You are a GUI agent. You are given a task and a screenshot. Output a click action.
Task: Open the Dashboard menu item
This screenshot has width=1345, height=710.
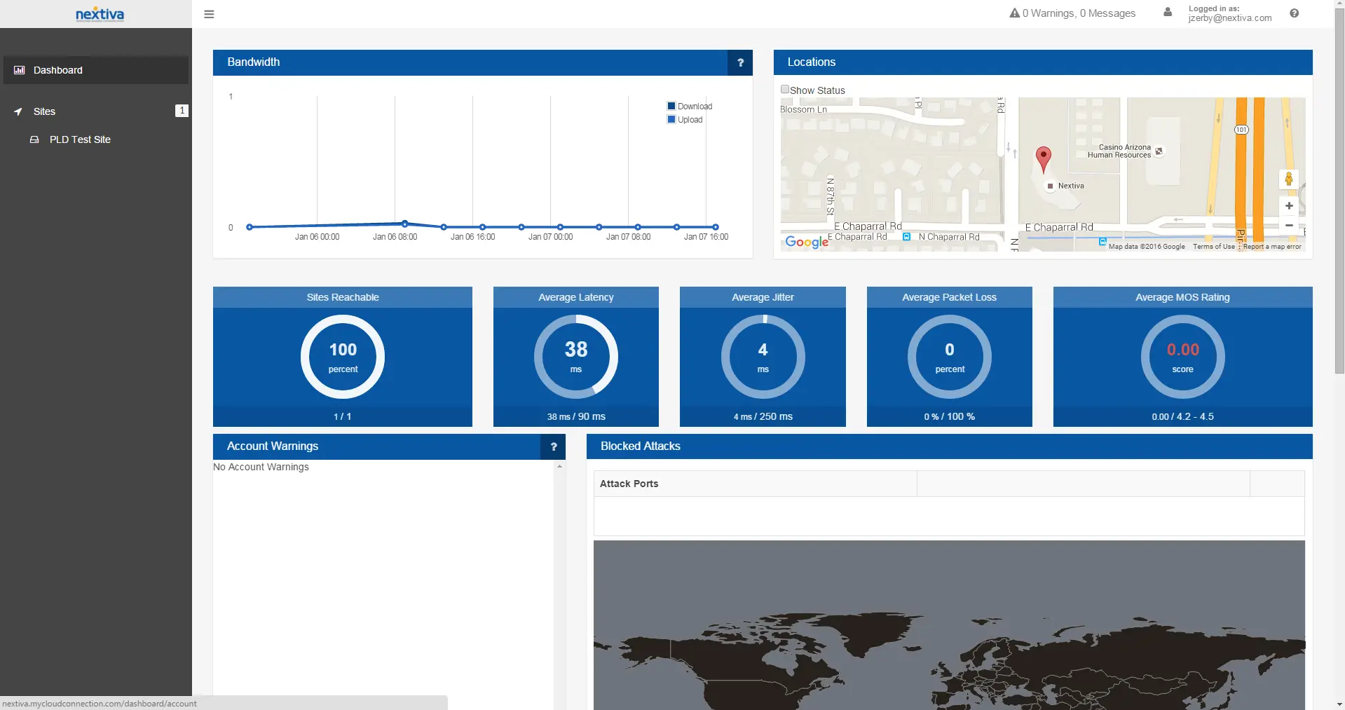click(58, 70)
